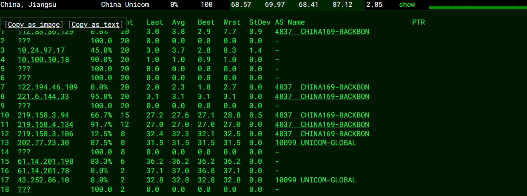Screen dimensions: 527x196
Task: Click the Copy as text link
Action: [x=95, y=25]
